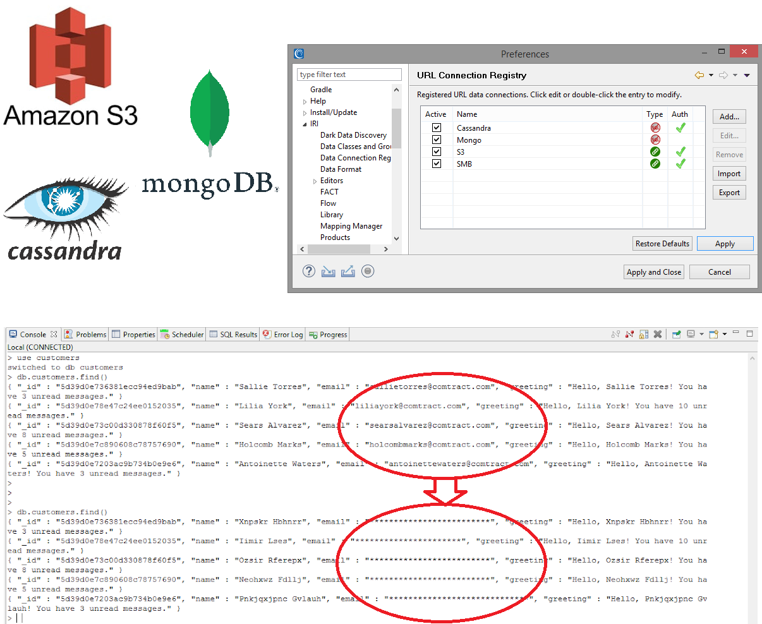Viewport: 762px width, 624px height.
Task: Open forward history dropdown arrow
Action: [x=735, y=75]
